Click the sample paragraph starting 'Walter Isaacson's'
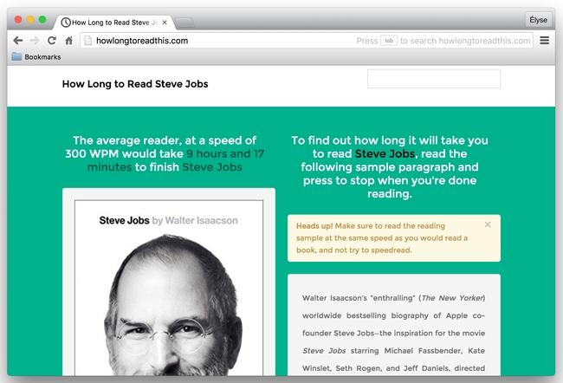 394,333
